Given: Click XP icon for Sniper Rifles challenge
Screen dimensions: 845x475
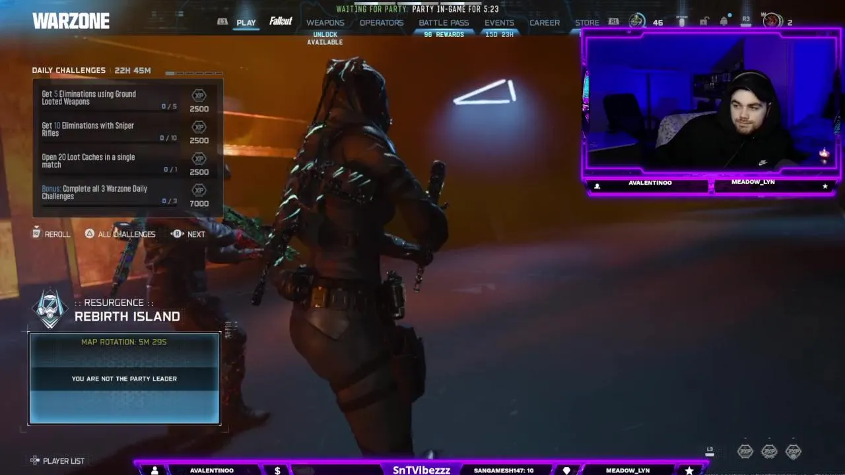Looking at the screenshot, I should click(199, 127).
